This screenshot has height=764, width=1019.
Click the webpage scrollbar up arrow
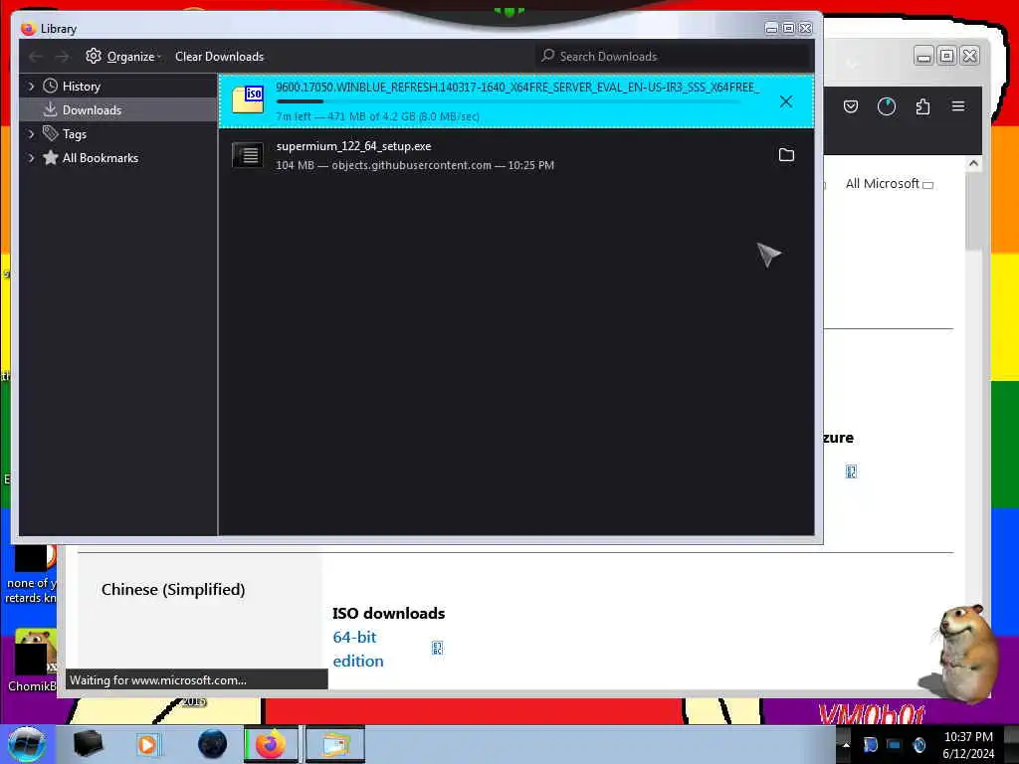tap(973, 164)
